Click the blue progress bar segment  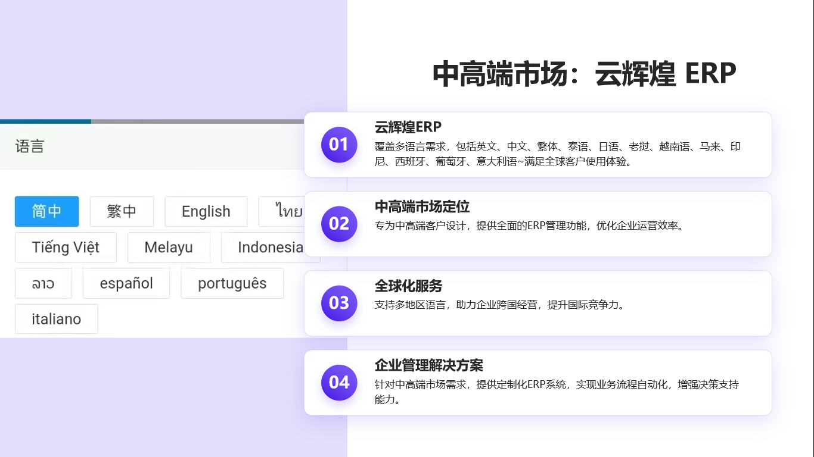coord(45,121)
